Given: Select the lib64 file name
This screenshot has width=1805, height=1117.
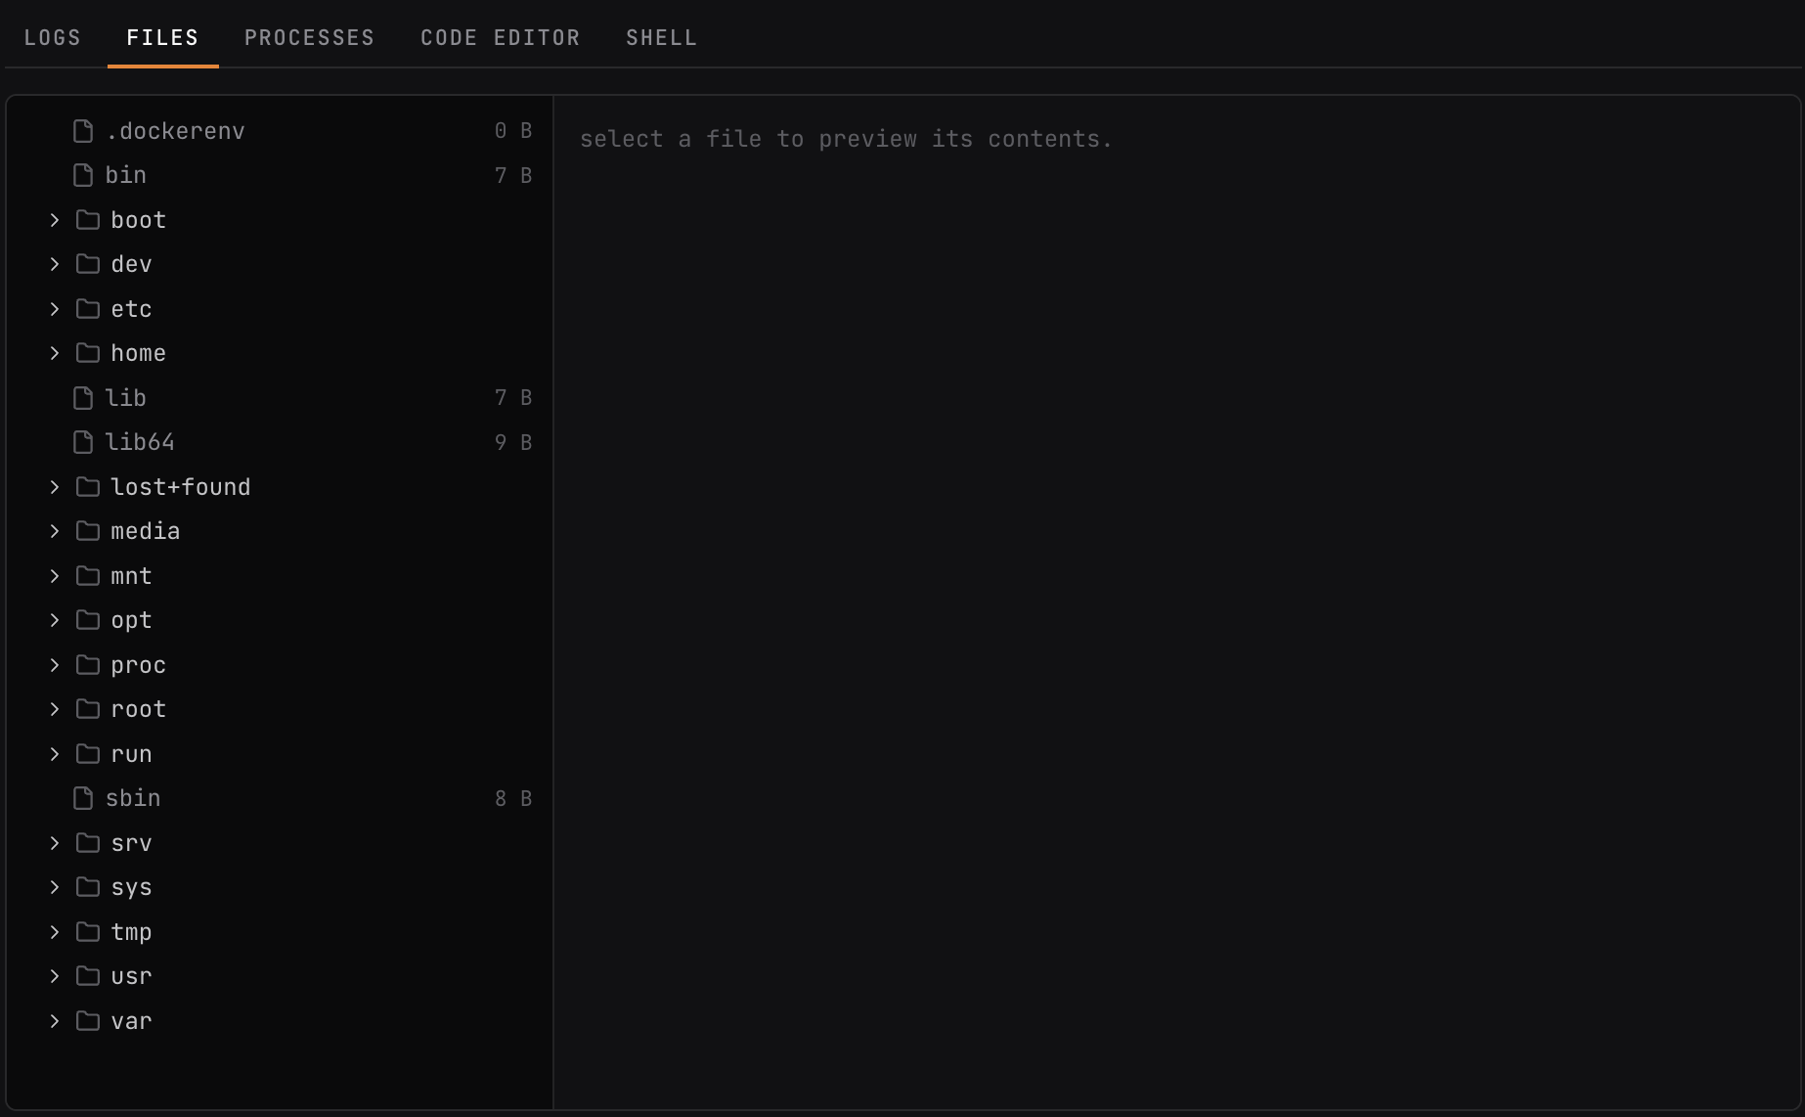Looking at the screenshot, I should click(140, 442).
